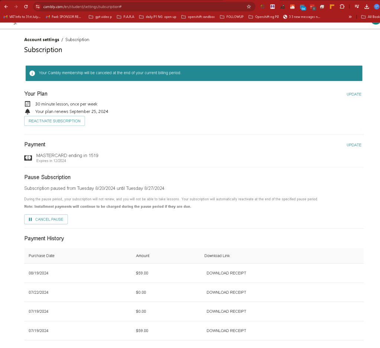Viewport: 380px width, 348px height.
Task: Download receipt for 07/19/2024 $59.00 payment
Action: click(x=226, y=331)
